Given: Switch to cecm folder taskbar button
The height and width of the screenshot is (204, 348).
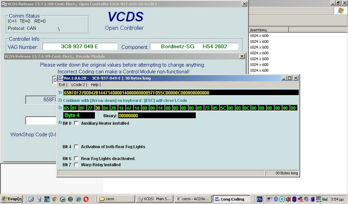Looking at the screenshot, I should click(116, 199).
